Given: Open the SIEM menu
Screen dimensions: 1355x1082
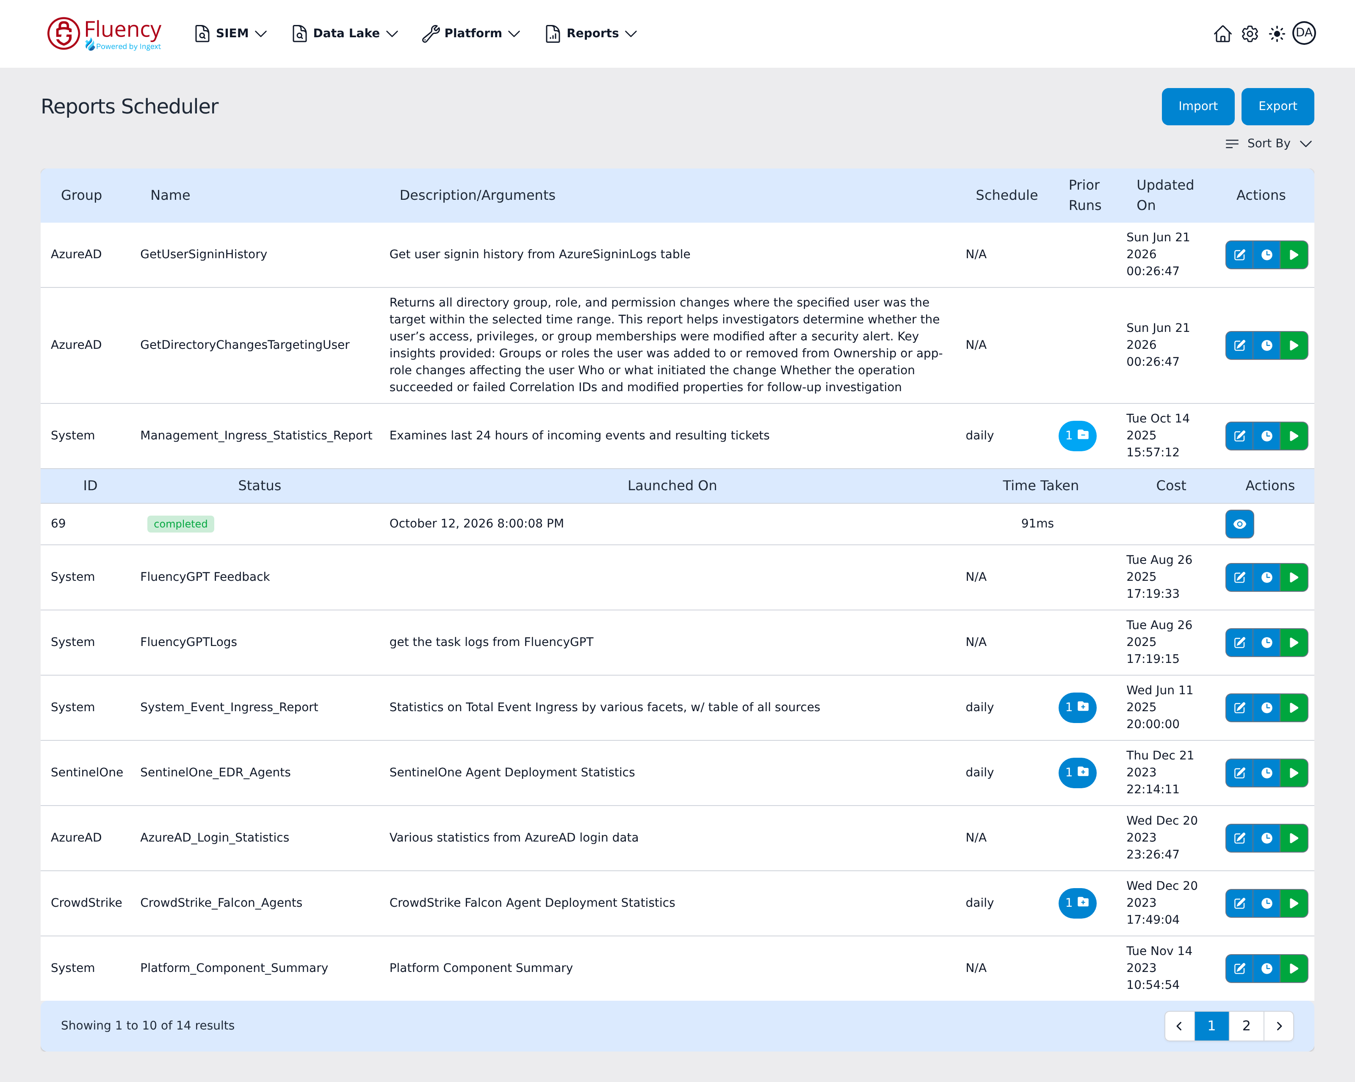Looking at the screenshot, I should click(231, 33).
